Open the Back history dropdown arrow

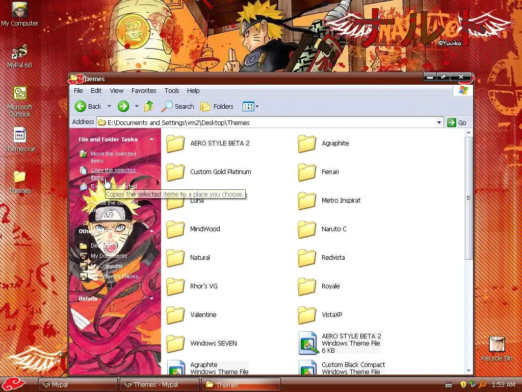[109, 106]
